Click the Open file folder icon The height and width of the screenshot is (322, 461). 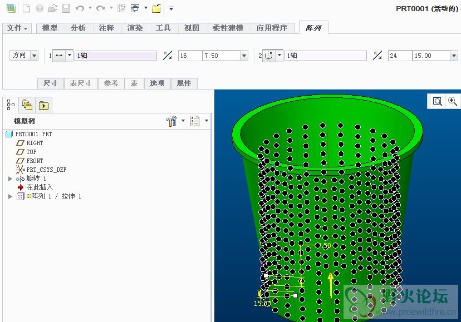pyautogui.click(x=53, y=8)
